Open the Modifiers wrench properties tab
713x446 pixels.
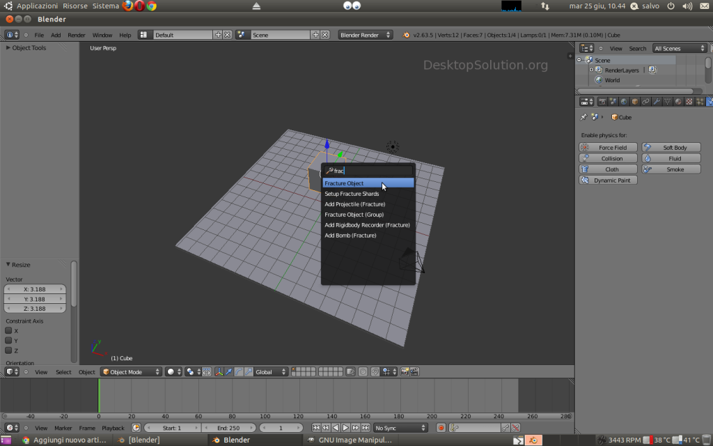coord(657,101)
